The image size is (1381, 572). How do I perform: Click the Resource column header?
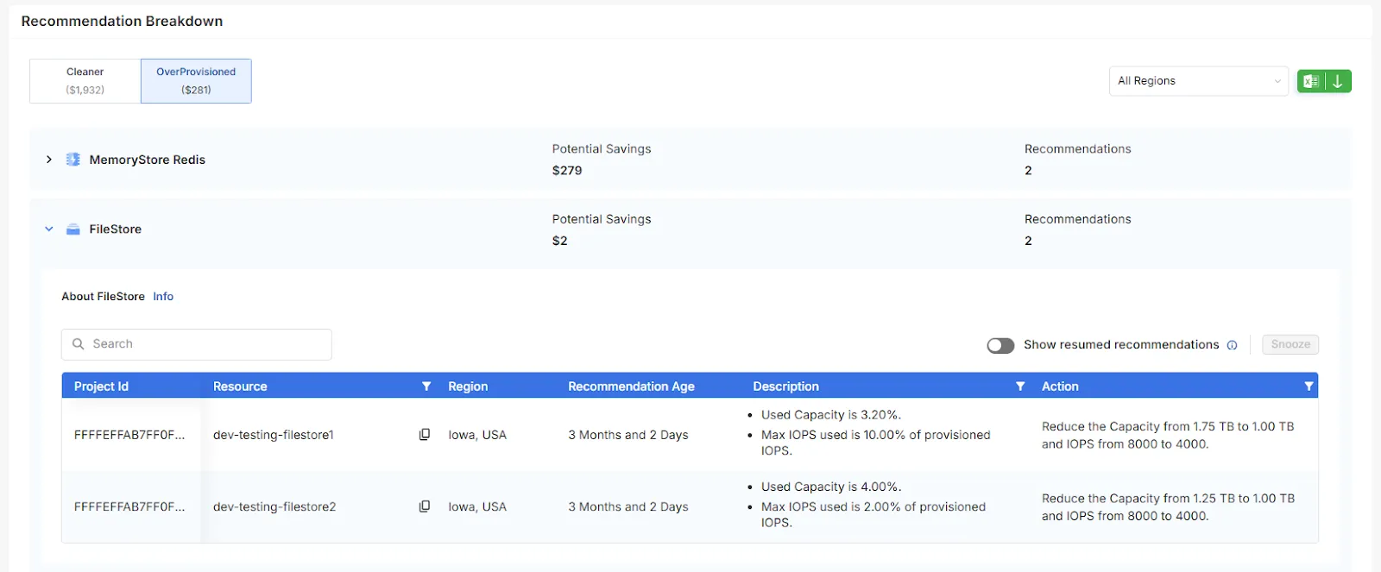(240, 387)
